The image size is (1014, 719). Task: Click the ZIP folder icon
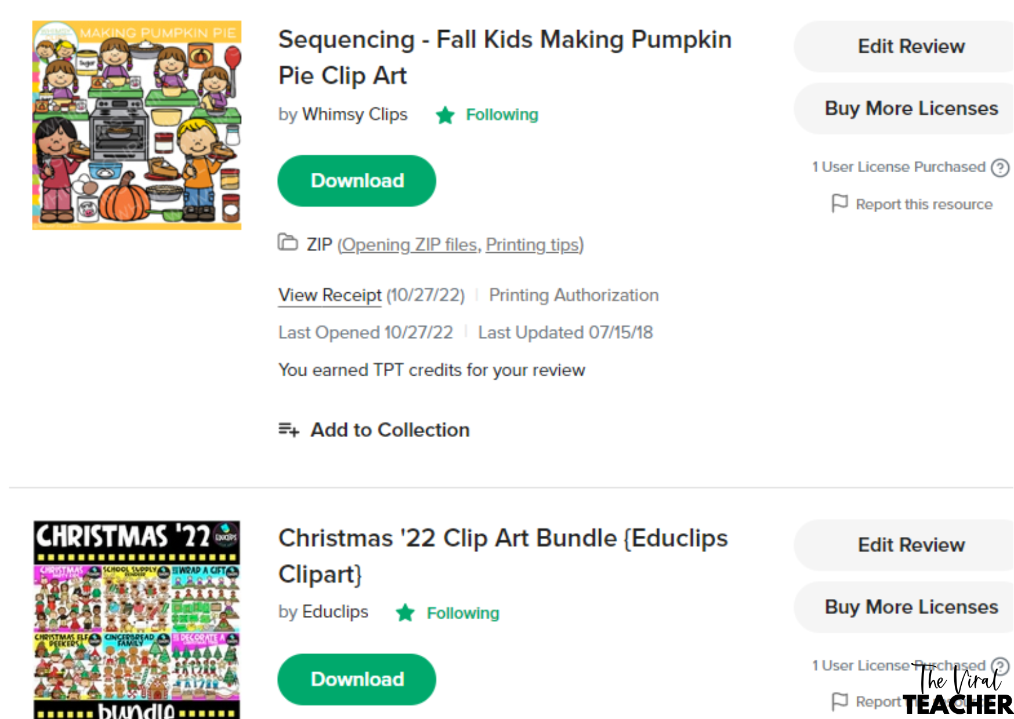tap(287, 242)
